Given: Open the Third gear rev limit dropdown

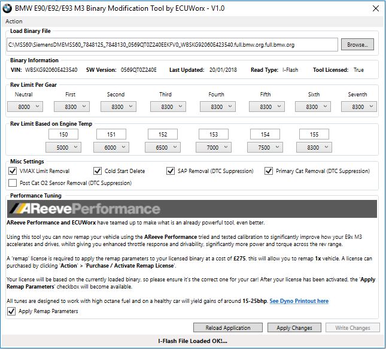Looking at the screenshot, I should pos(168,107).
